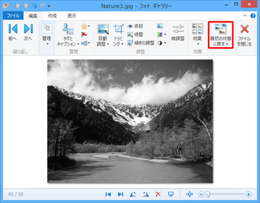Select the 修整 retouch tool
Image resolution: width=260 pixels, height=203 pixels.
pos(135,35)
